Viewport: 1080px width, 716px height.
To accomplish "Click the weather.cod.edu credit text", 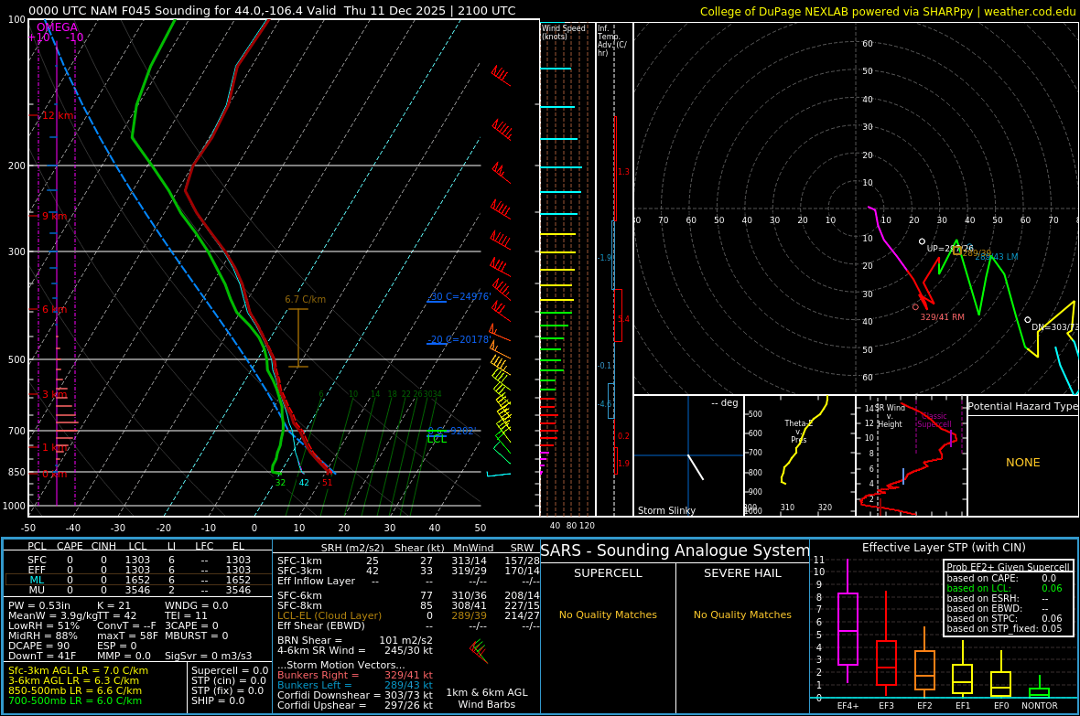I will point(1031,12).
